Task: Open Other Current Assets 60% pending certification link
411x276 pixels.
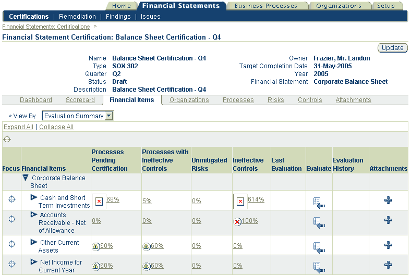Action: pyautogui.click(x=106, y=246)
